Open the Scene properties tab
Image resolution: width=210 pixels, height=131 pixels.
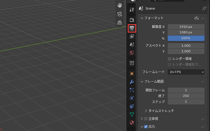(x=132, y=45)
